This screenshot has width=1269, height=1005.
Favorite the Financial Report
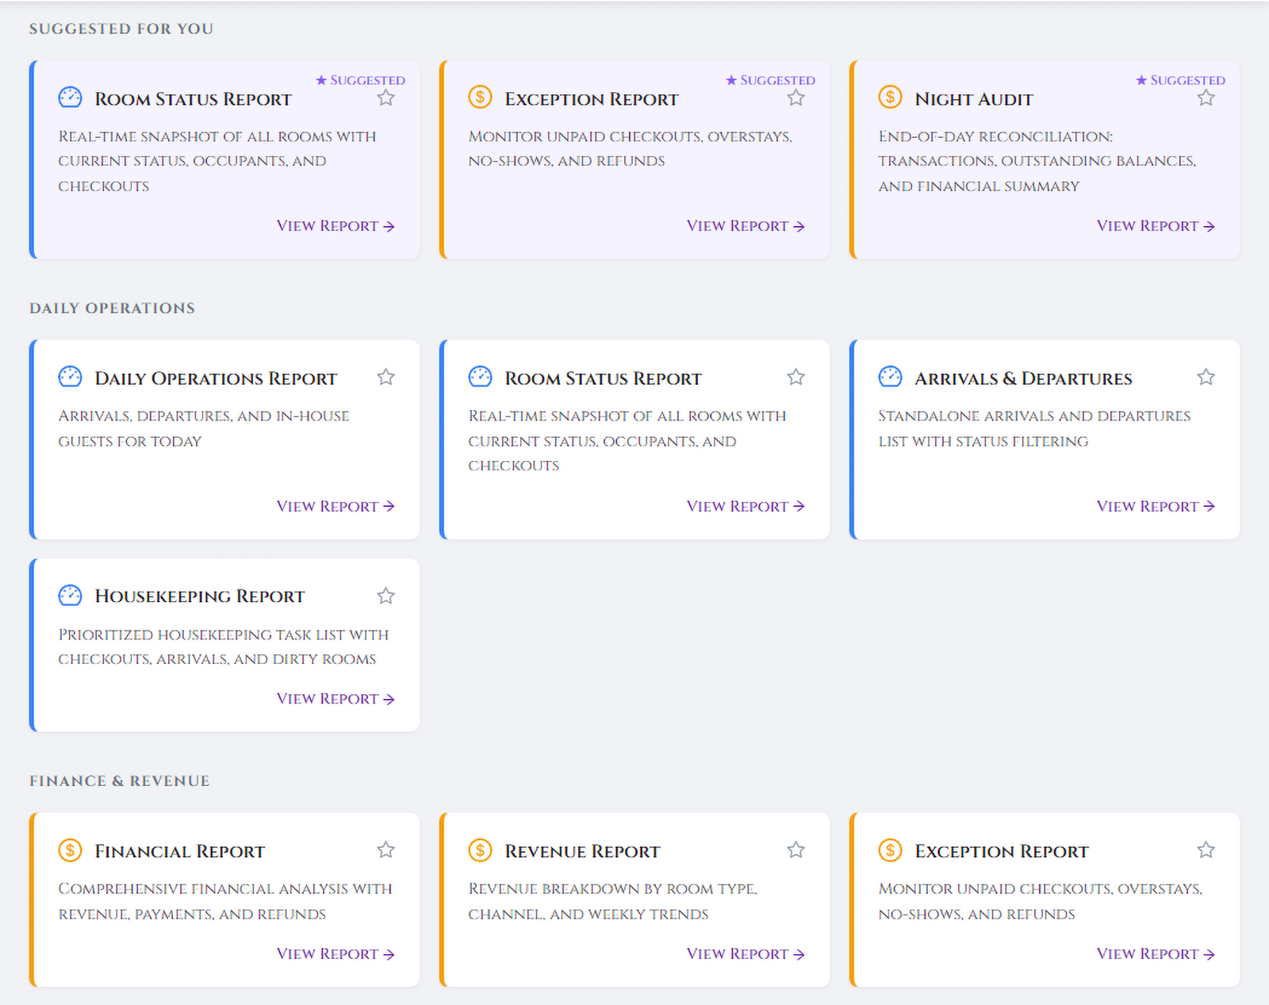click(386, 850)
